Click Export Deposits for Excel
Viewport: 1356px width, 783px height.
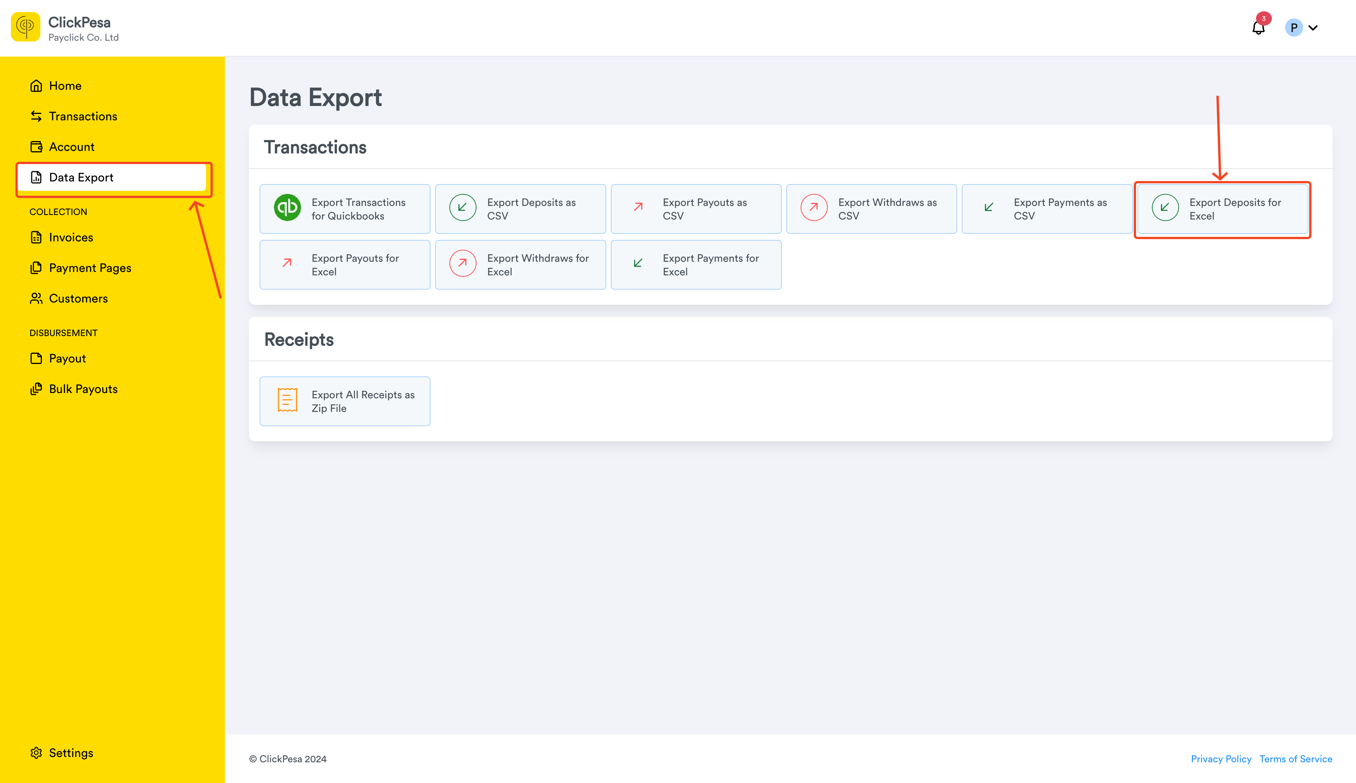click(1222, 209)
